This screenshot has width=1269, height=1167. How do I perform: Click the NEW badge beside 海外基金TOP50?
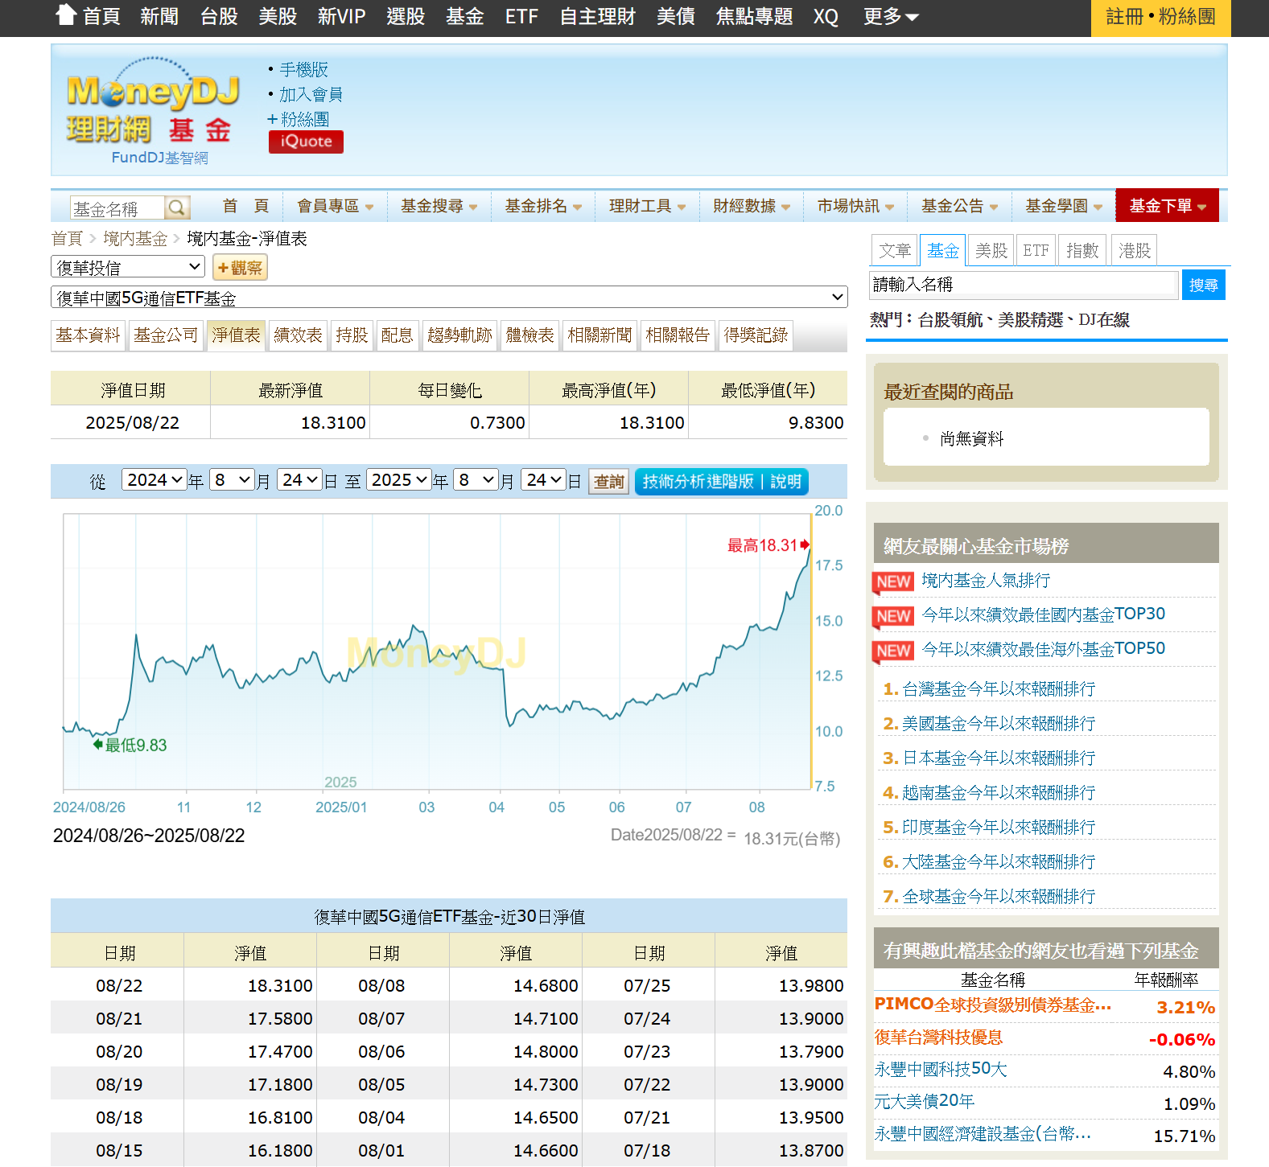893,651
